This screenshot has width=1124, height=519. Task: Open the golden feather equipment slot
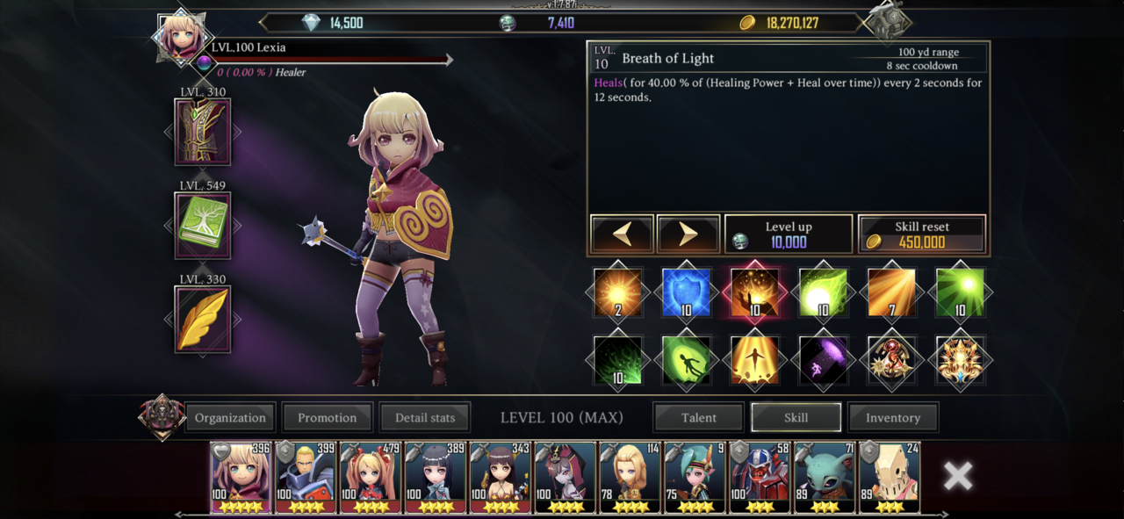coord(203,319)
